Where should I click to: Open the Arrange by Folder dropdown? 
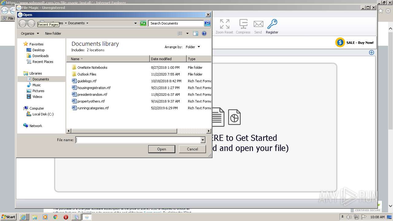click(193, 47)
